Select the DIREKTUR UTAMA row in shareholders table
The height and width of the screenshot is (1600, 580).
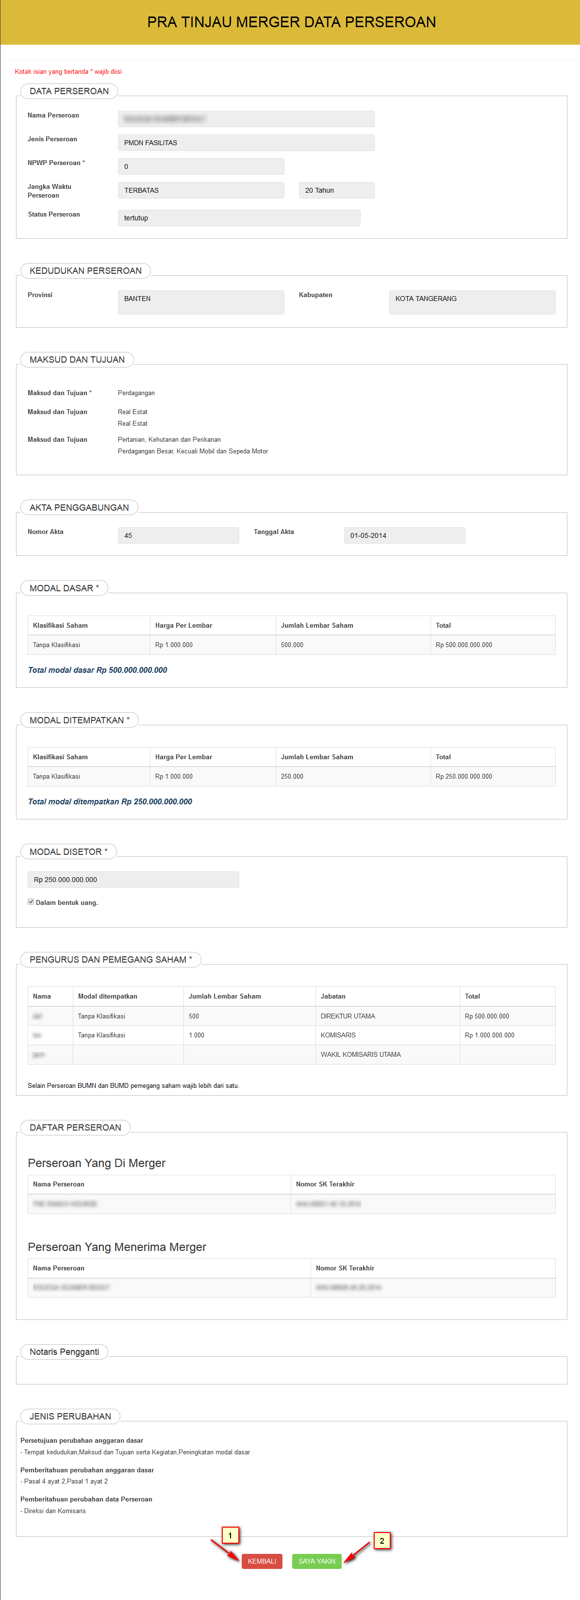(291, 1016)
